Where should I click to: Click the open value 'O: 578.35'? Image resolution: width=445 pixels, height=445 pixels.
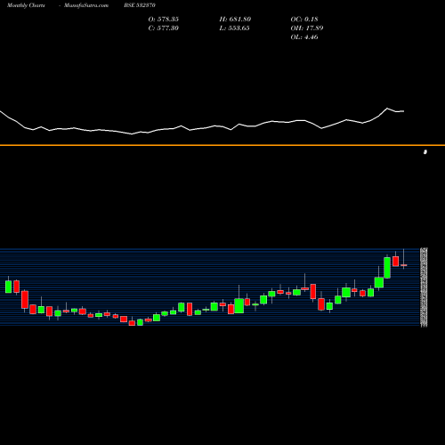tap(164, 19)
